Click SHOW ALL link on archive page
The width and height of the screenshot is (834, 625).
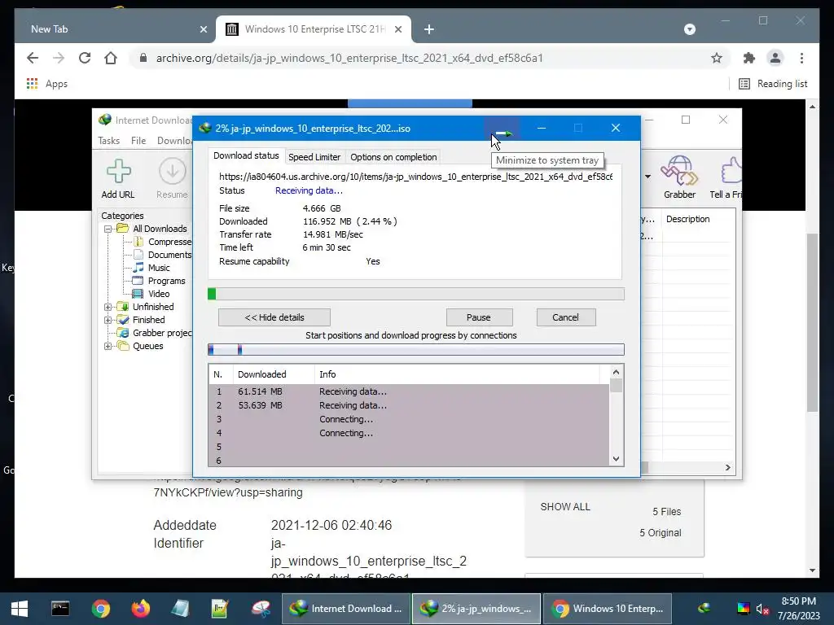[x=565, y=506]
